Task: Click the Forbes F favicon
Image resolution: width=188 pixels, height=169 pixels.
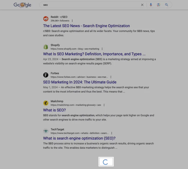Action: 46,75
